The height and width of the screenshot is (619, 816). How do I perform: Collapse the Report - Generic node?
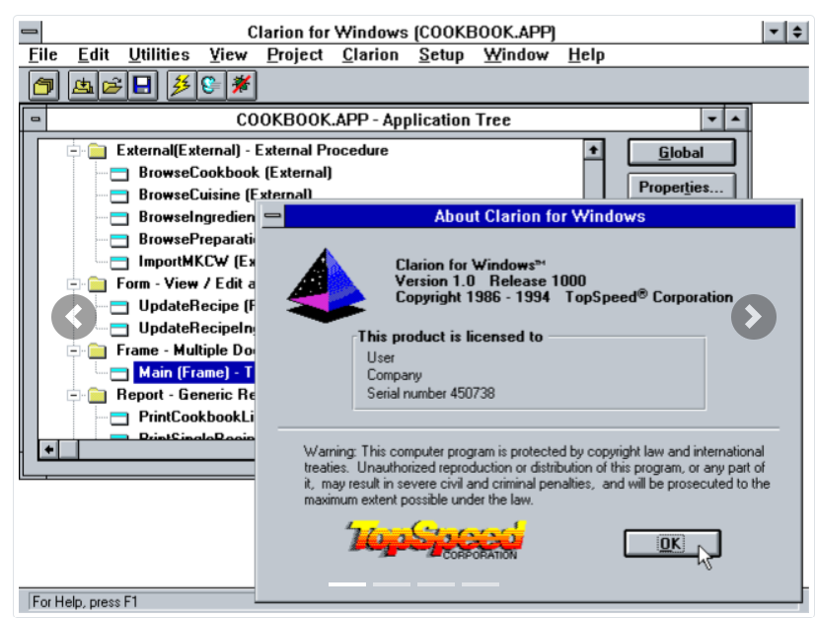(x=73, y=395)
